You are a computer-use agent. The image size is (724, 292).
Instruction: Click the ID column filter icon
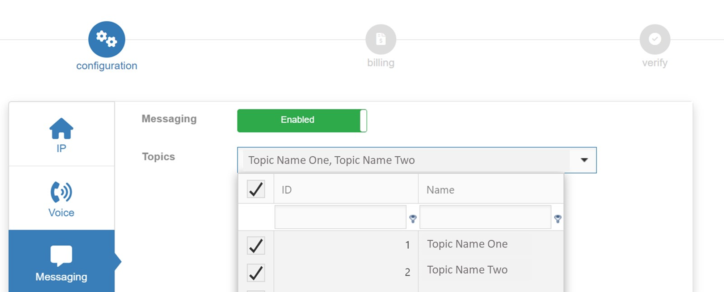(x=413, y=219)
